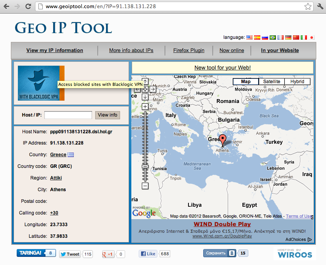This screenshot has width=326, height=265.
Task: Share on Taringa button
Action: click(x=31, y=253)
